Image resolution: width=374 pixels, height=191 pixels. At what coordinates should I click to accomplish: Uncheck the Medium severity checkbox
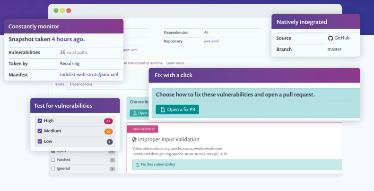pos(40,131)
